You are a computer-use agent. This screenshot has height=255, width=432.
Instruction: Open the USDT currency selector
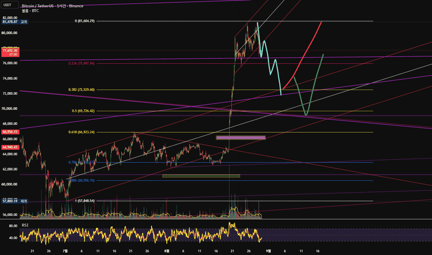point(10,5)
